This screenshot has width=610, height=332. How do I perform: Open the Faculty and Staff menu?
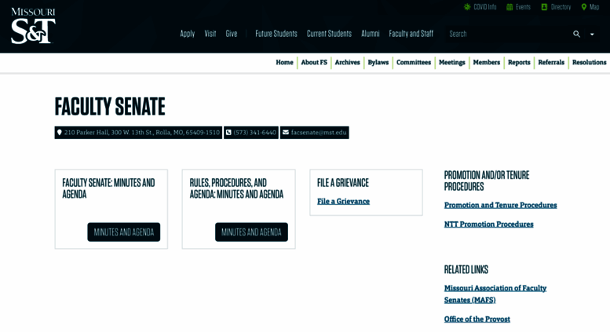[411, 34]
